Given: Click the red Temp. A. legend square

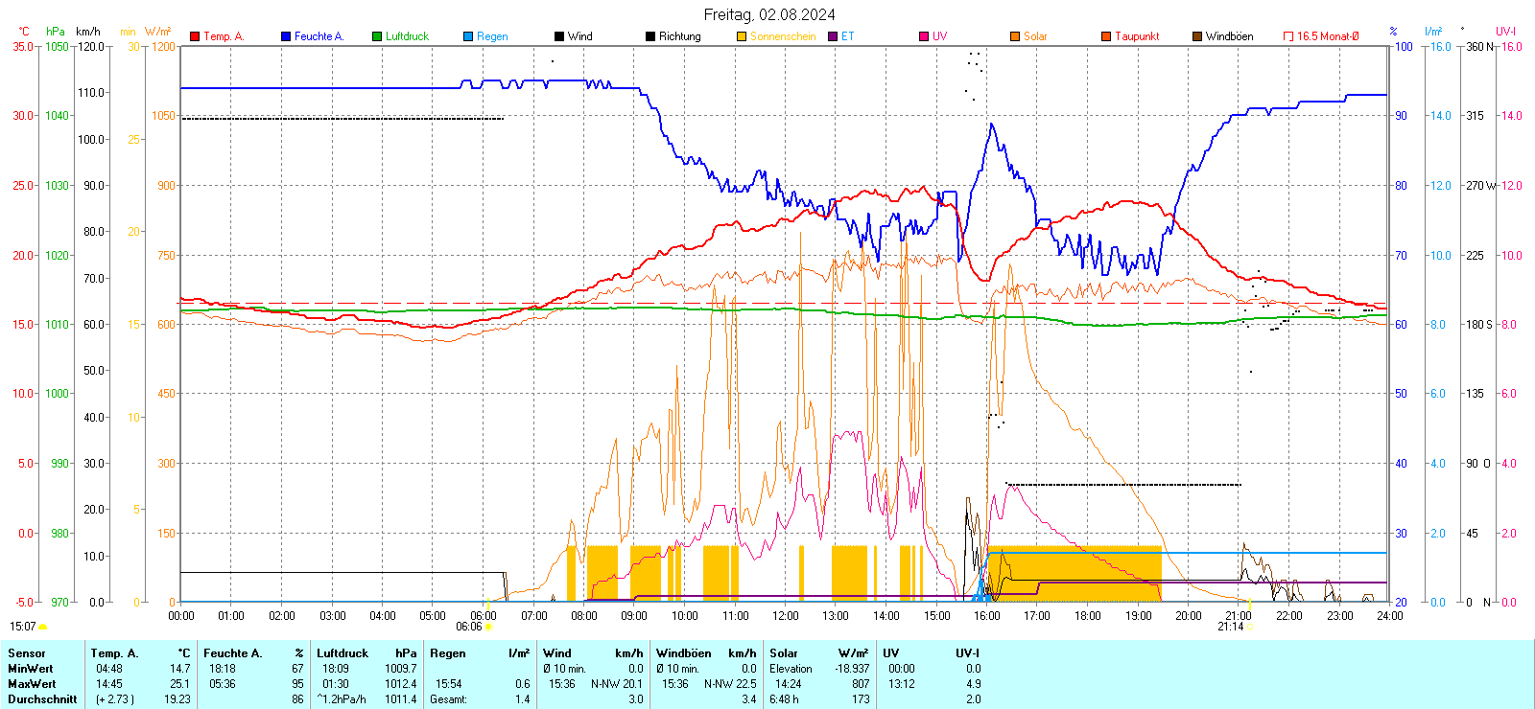Looking at the screenshot, I should click(195, 36).
